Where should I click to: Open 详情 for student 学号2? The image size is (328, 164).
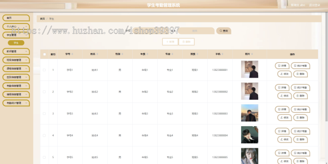(282, 87)
